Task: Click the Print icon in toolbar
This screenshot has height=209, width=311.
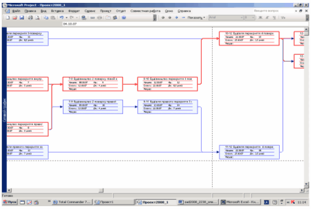Action: point(30,18)
